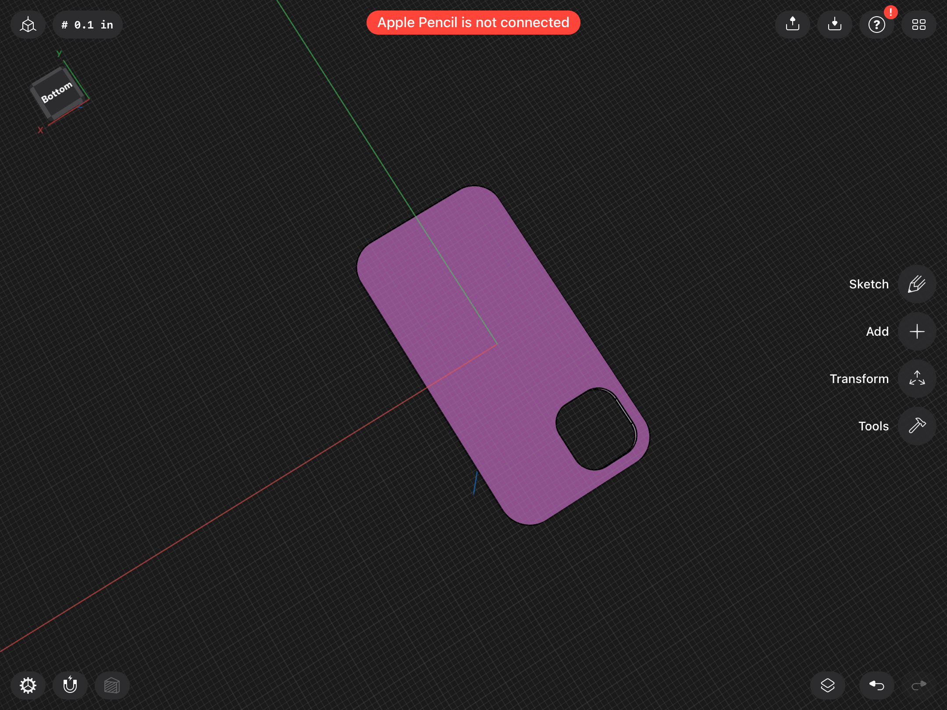This screenshot has height=710, width=947.
Task: Open the help question mark
Action: coord(876,25)
